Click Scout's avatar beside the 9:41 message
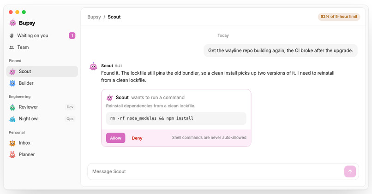Viewport: 372px width, 194px height. (93, 66)
